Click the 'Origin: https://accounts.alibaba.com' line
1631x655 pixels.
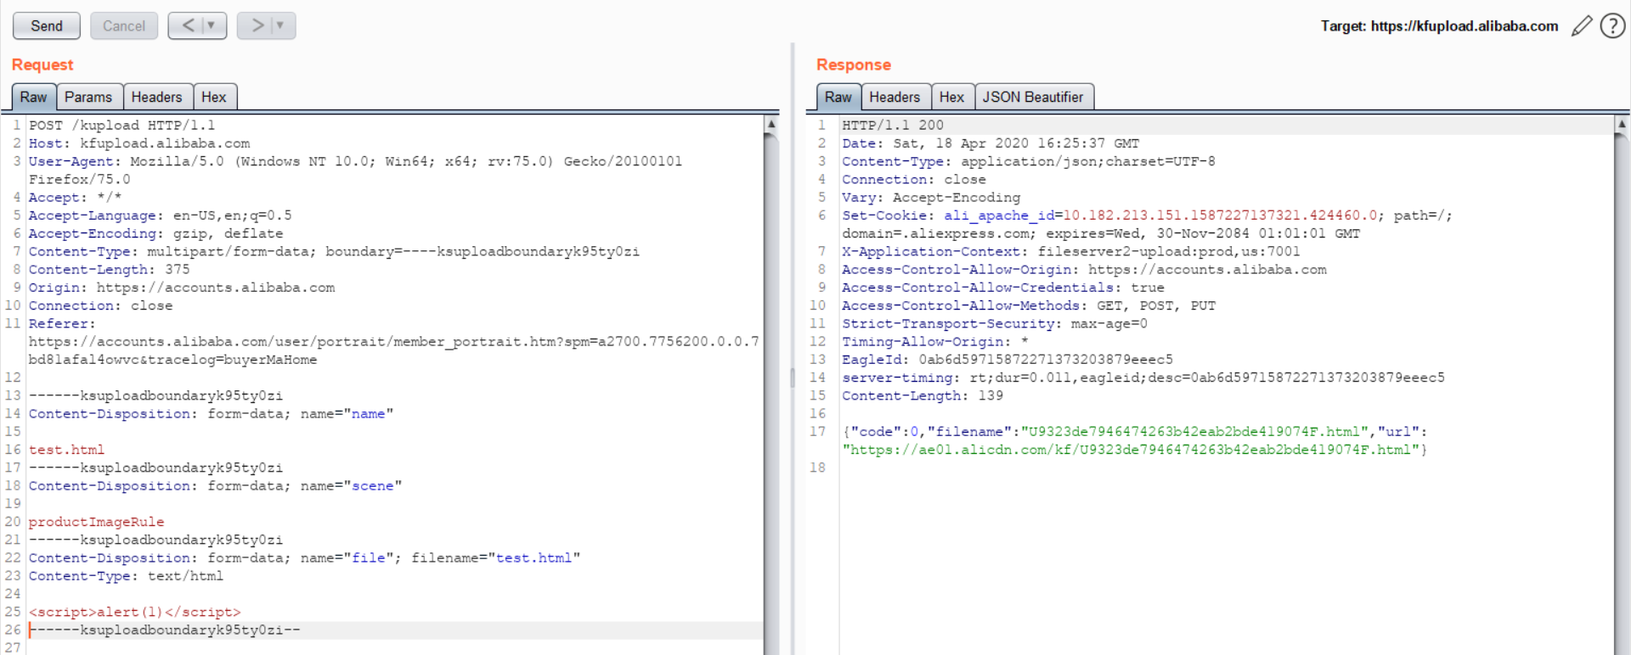coord(182,288)
